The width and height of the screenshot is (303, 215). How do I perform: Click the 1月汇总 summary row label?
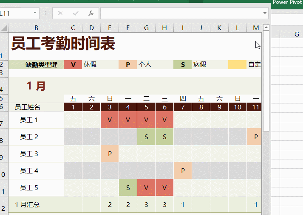[x=27, y=204]
